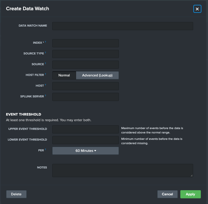The image size is (208, 204).
Task: Apply the data watch settings
Action: (x=191, y=194)
